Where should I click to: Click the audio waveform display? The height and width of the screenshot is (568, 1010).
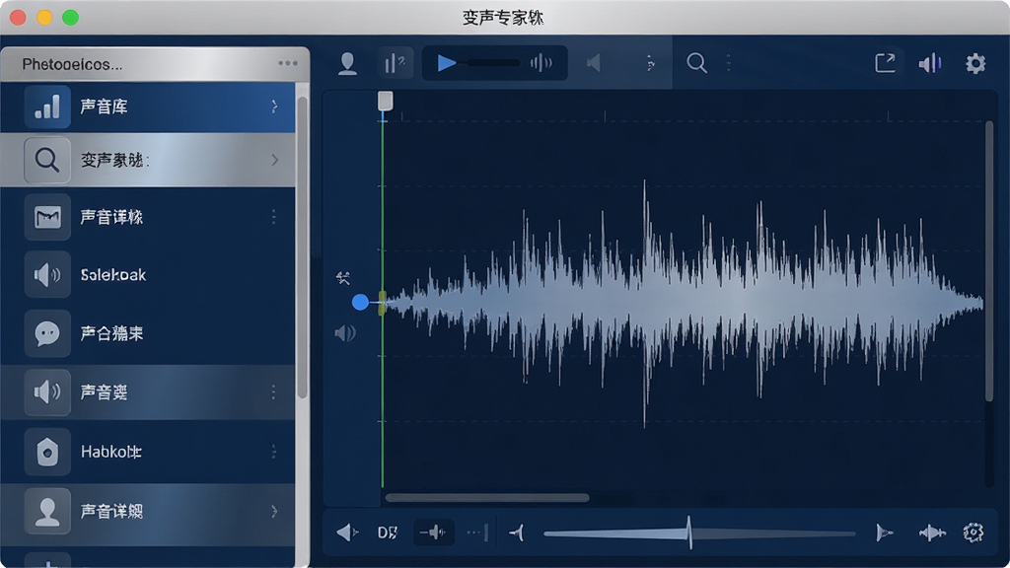coord(683,303)
